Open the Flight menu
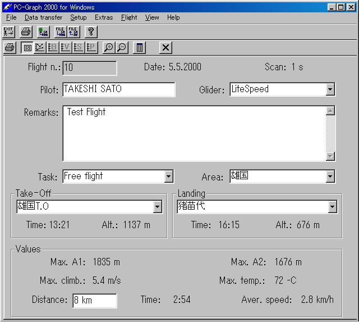359x322 pixels. 129,17
